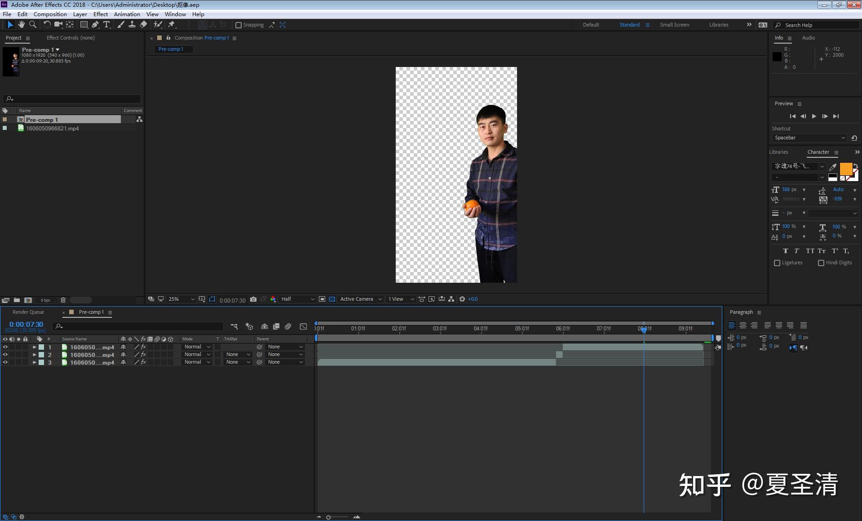Open the Spacebar shortcut dropdown

pos(809,138)
